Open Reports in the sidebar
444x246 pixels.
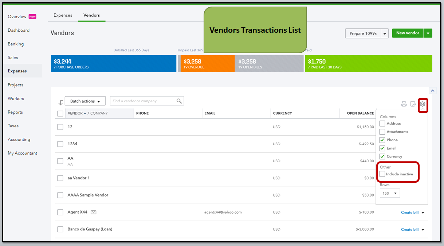15,112
